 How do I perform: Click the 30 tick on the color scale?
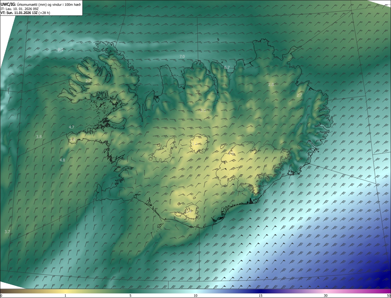point(326,296)
